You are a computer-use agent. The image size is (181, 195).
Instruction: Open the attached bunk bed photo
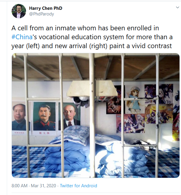coord(96,115)
